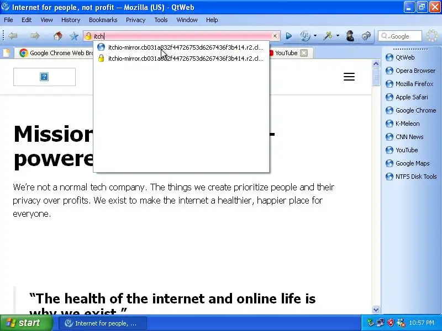The width and height of the screenshot is (442, 331).
Task: Go to the Home page icon
Action: click(58, 36)
